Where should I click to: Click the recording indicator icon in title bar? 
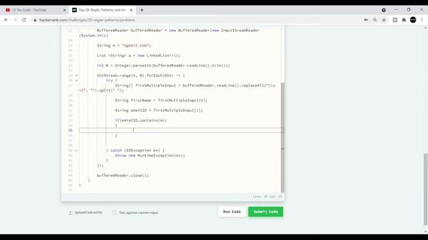pos(384,10)
